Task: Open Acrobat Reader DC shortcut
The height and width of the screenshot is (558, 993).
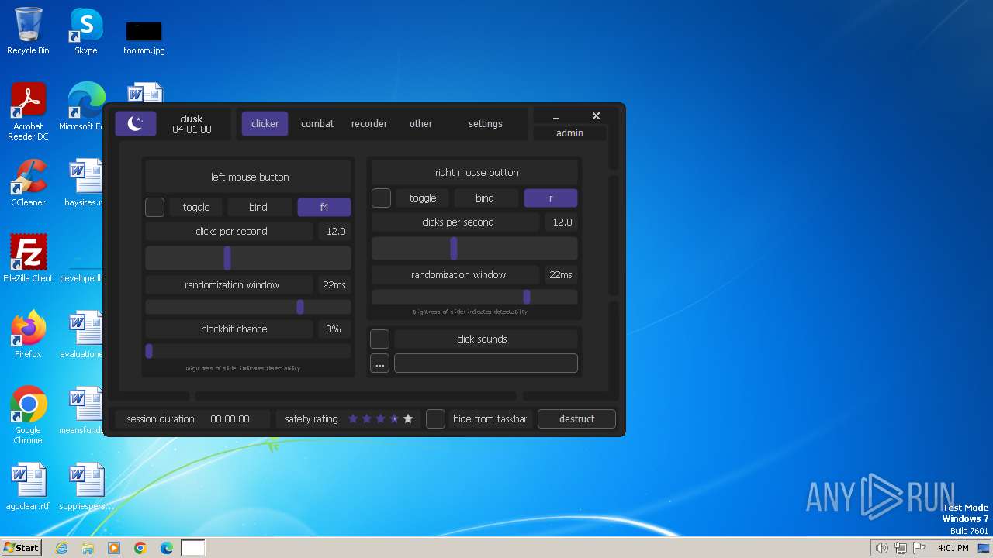Action: coord(28,111)
